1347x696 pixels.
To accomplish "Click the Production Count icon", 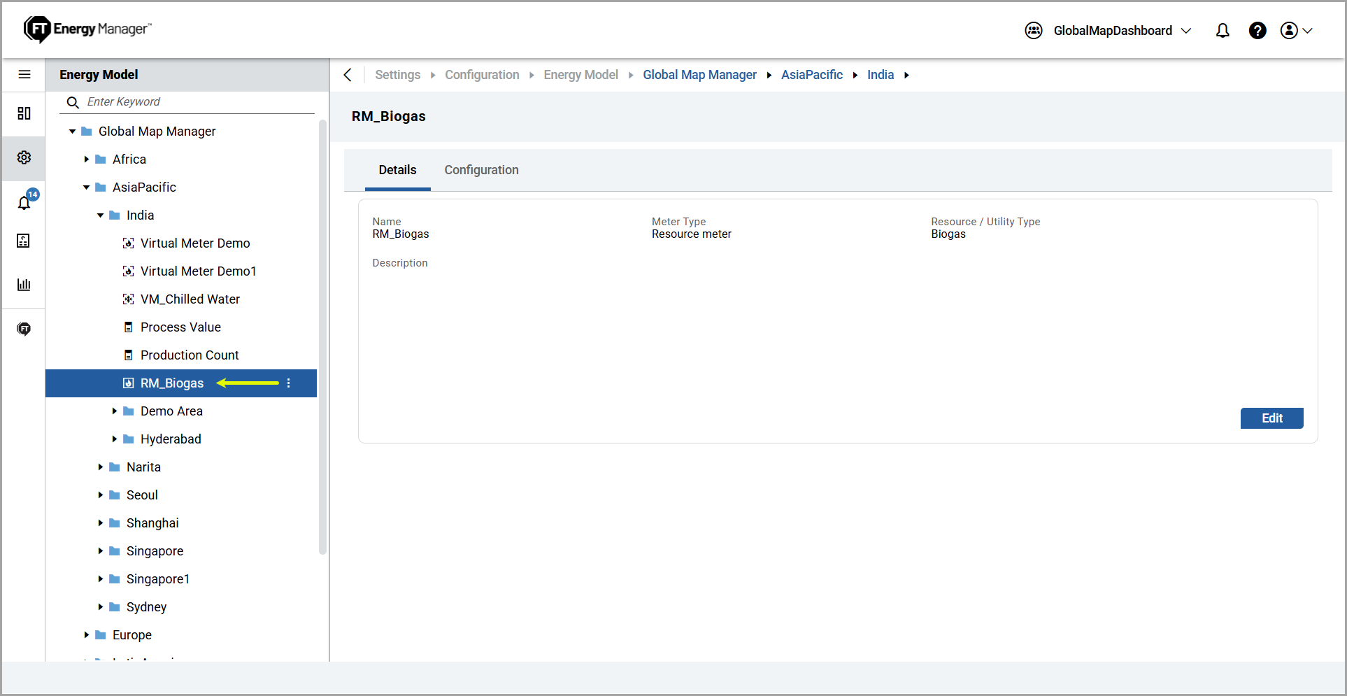I will (129, 355).
